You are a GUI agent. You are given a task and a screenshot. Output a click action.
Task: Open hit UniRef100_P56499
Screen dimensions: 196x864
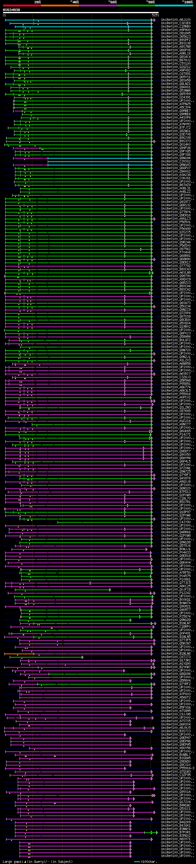(176, 229)
